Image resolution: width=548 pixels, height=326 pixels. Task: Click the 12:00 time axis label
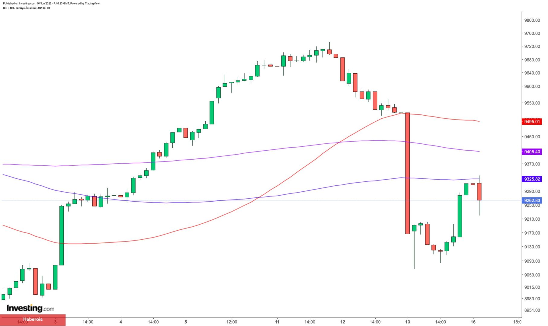pos(232,322)
